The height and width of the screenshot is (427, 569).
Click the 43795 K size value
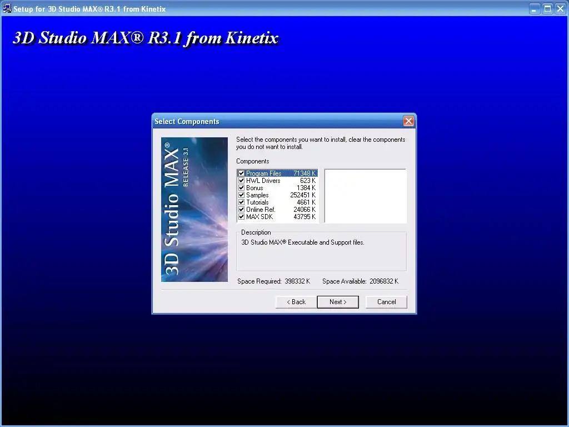click(305, 217)
